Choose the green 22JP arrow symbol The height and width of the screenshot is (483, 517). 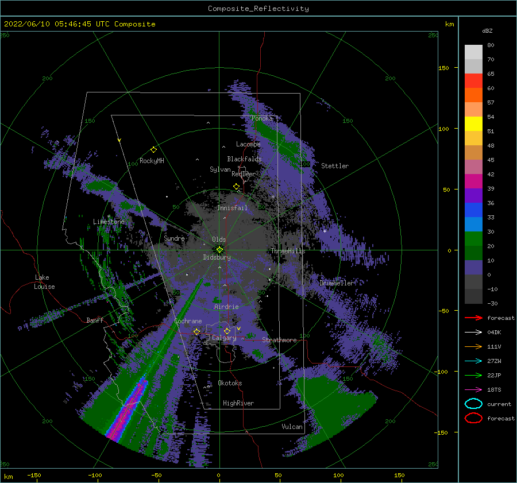[x=473, y=375]
